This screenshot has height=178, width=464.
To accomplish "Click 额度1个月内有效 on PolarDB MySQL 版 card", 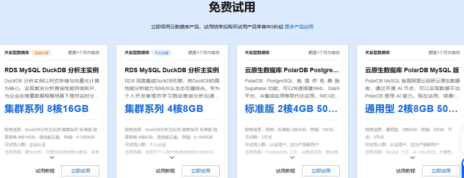I will click(x=444, y=53).
